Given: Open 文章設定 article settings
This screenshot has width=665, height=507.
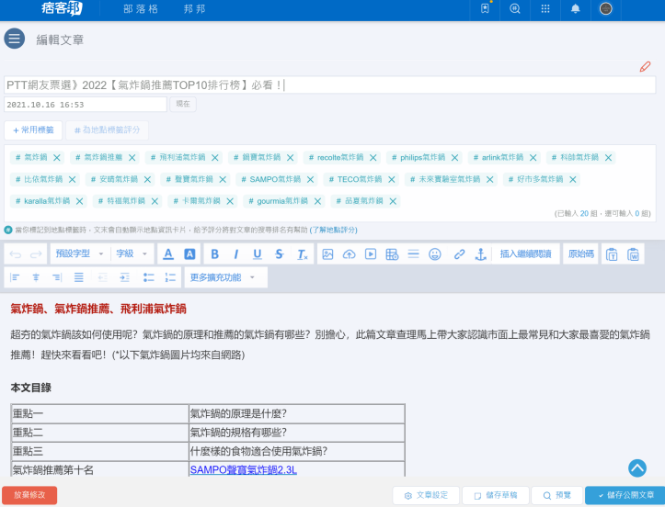Looking at the screenshot, I should pyautogui.click(x=426, y=495).
